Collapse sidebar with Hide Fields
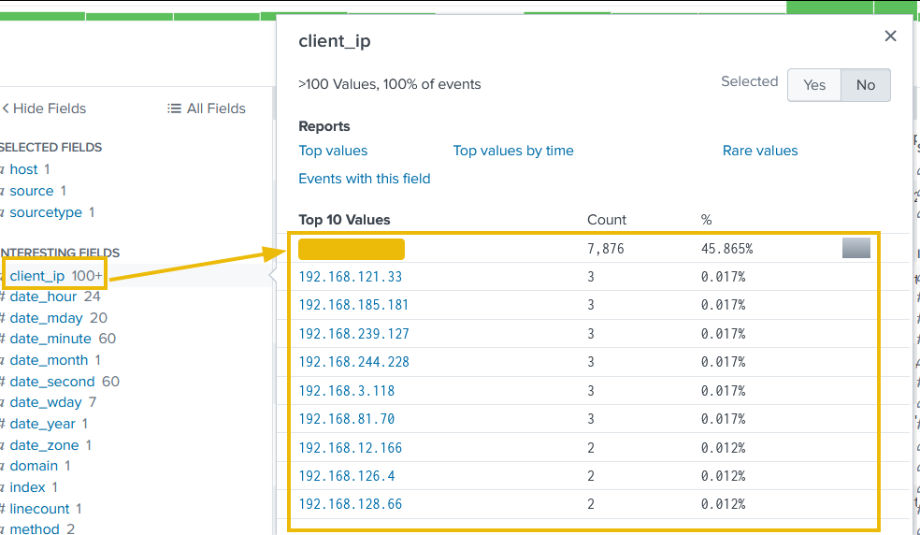The image size is (920, 535). coord(45,108)
